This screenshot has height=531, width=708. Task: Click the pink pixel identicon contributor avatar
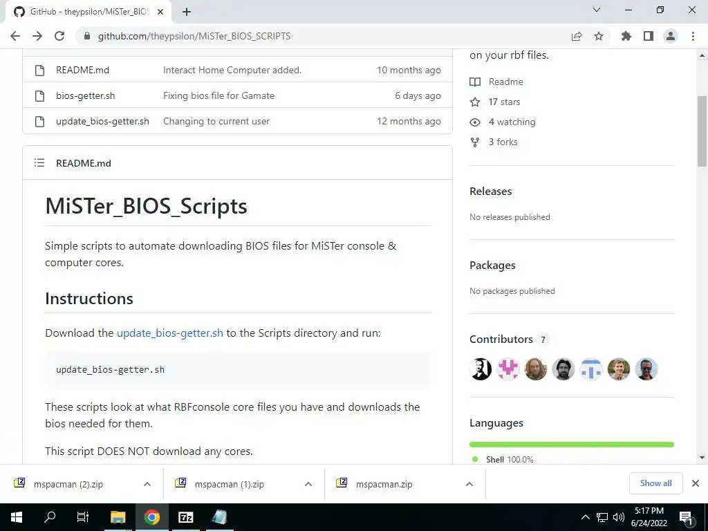coord(508,369)
